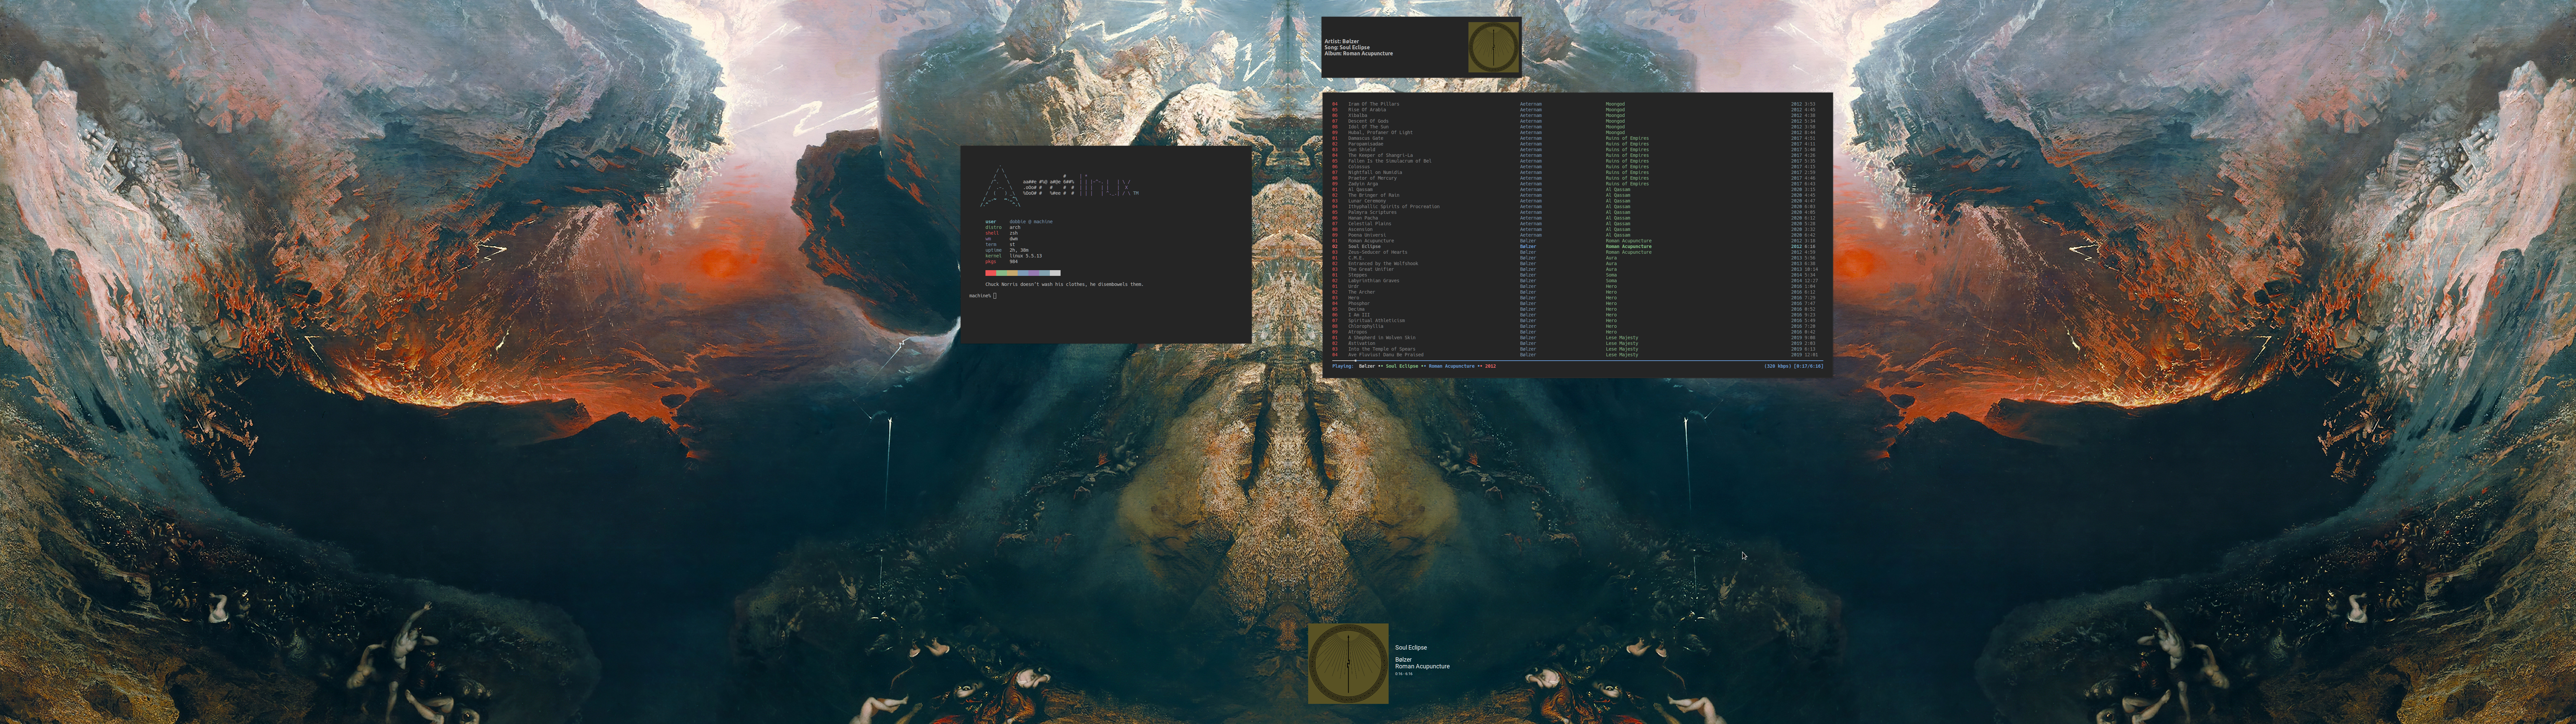
Task: Select the track Idol Of The Sun
Action: [1368, 127]
